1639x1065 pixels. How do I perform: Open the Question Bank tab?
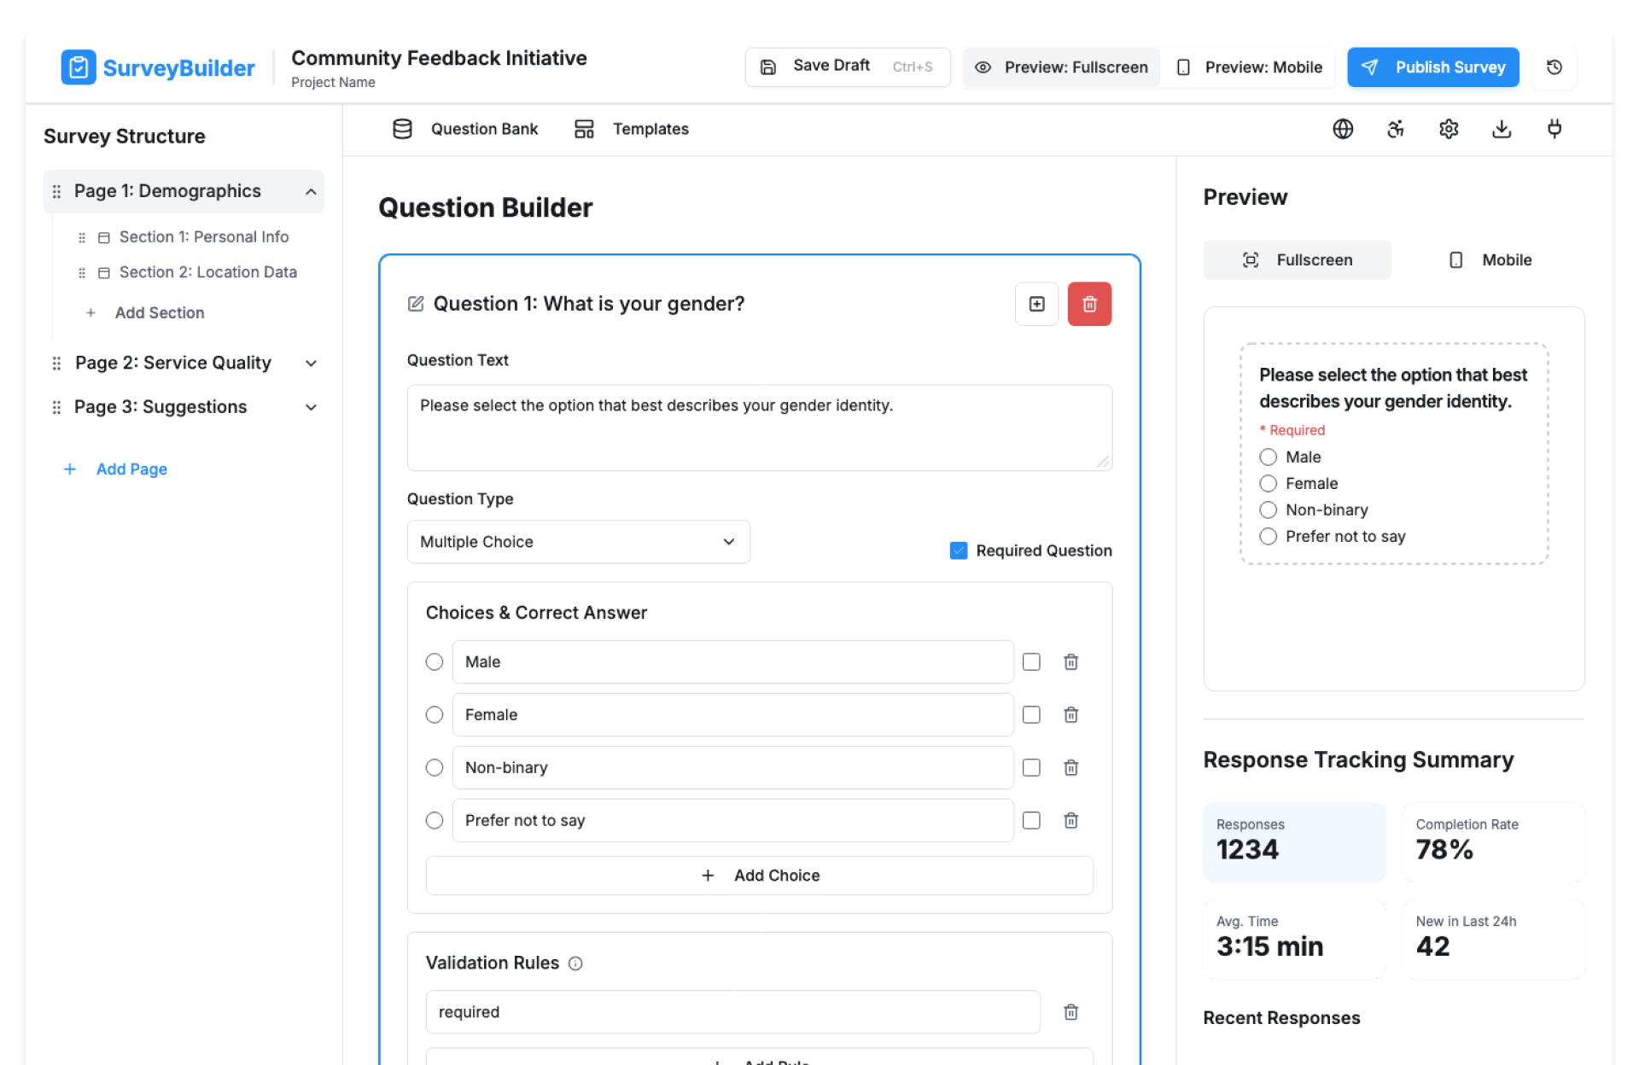[x=466, y=129]
